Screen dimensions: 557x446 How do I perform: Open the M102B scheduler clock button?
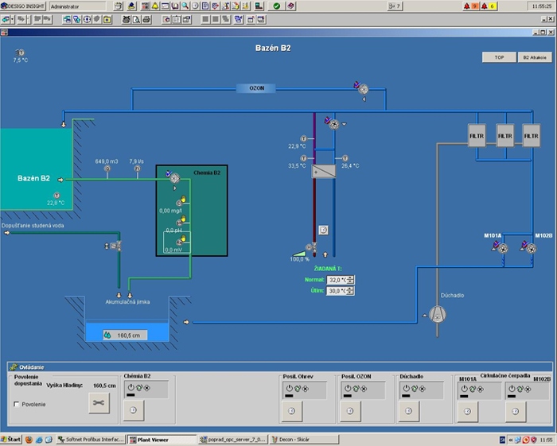(515, 411)
